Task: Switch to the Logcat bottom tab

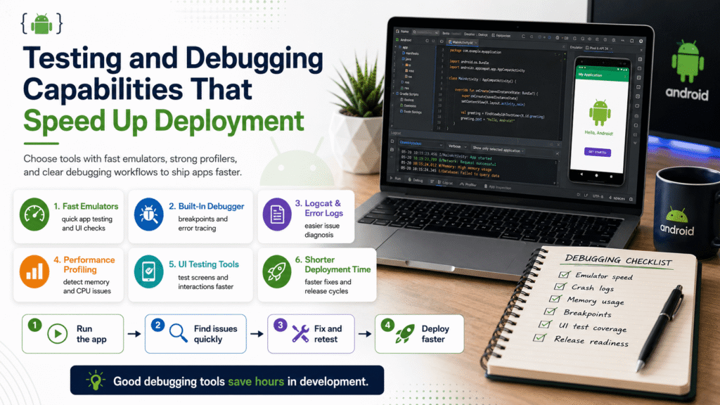Action: point(445,183)
